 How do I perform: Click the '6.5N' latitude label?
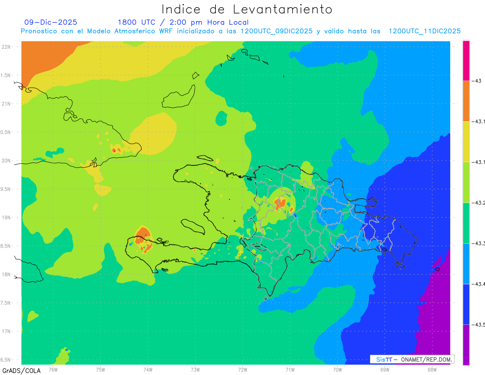point(5,360)
